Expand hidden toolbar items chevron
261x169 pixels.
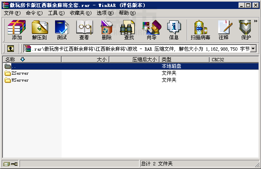point(256,21)
